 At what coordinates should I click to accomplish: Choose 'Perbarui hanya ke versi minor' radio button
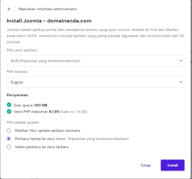pyautogui.click(x=9, y=139)
